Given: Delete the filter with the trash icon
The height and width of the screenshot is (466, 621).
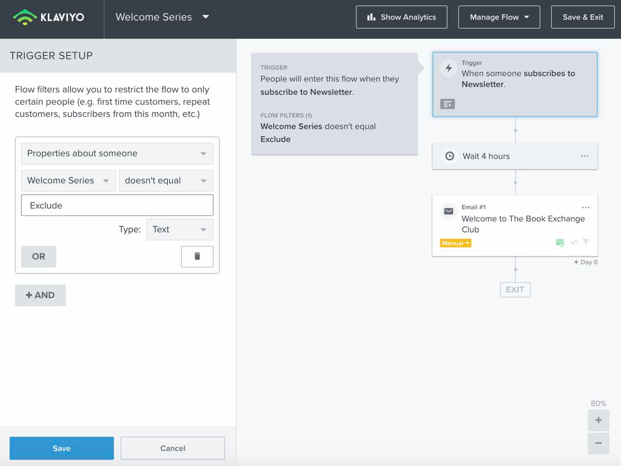Looking at the screenshot, I should (x=197, y=257).
